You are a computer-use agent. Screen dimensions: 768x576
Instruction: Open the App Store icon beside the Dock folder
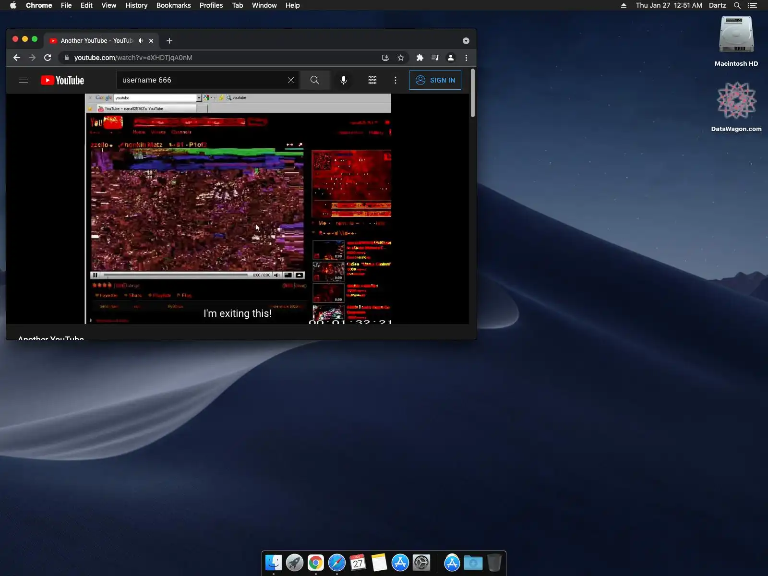tap(452, 563)
